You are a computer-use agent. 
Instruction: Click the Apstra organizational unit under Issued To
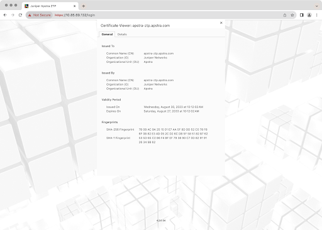pyautogui.click(x=148, y=62)
